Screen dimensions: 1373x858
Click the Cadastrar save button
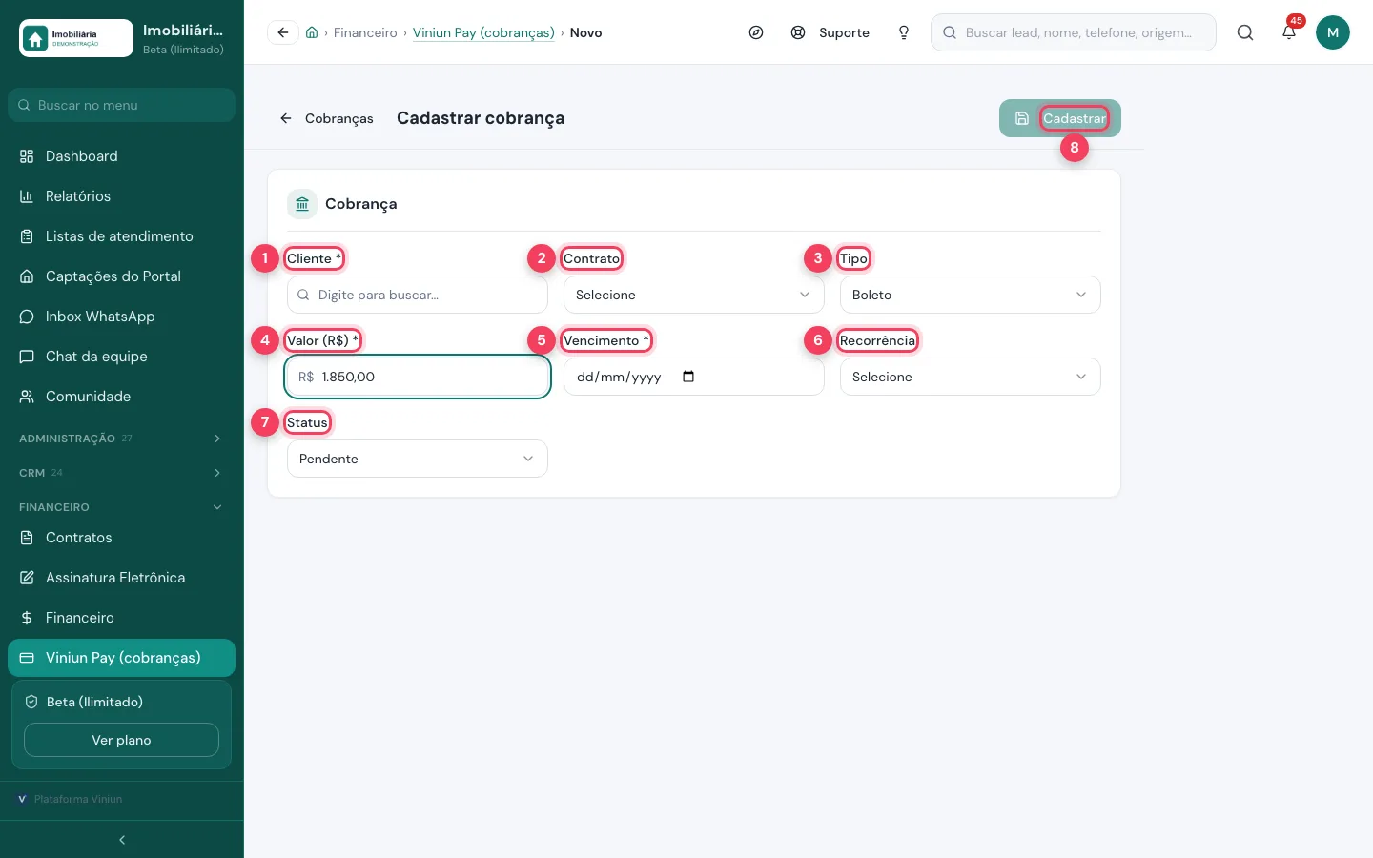tap(1059, 118)
